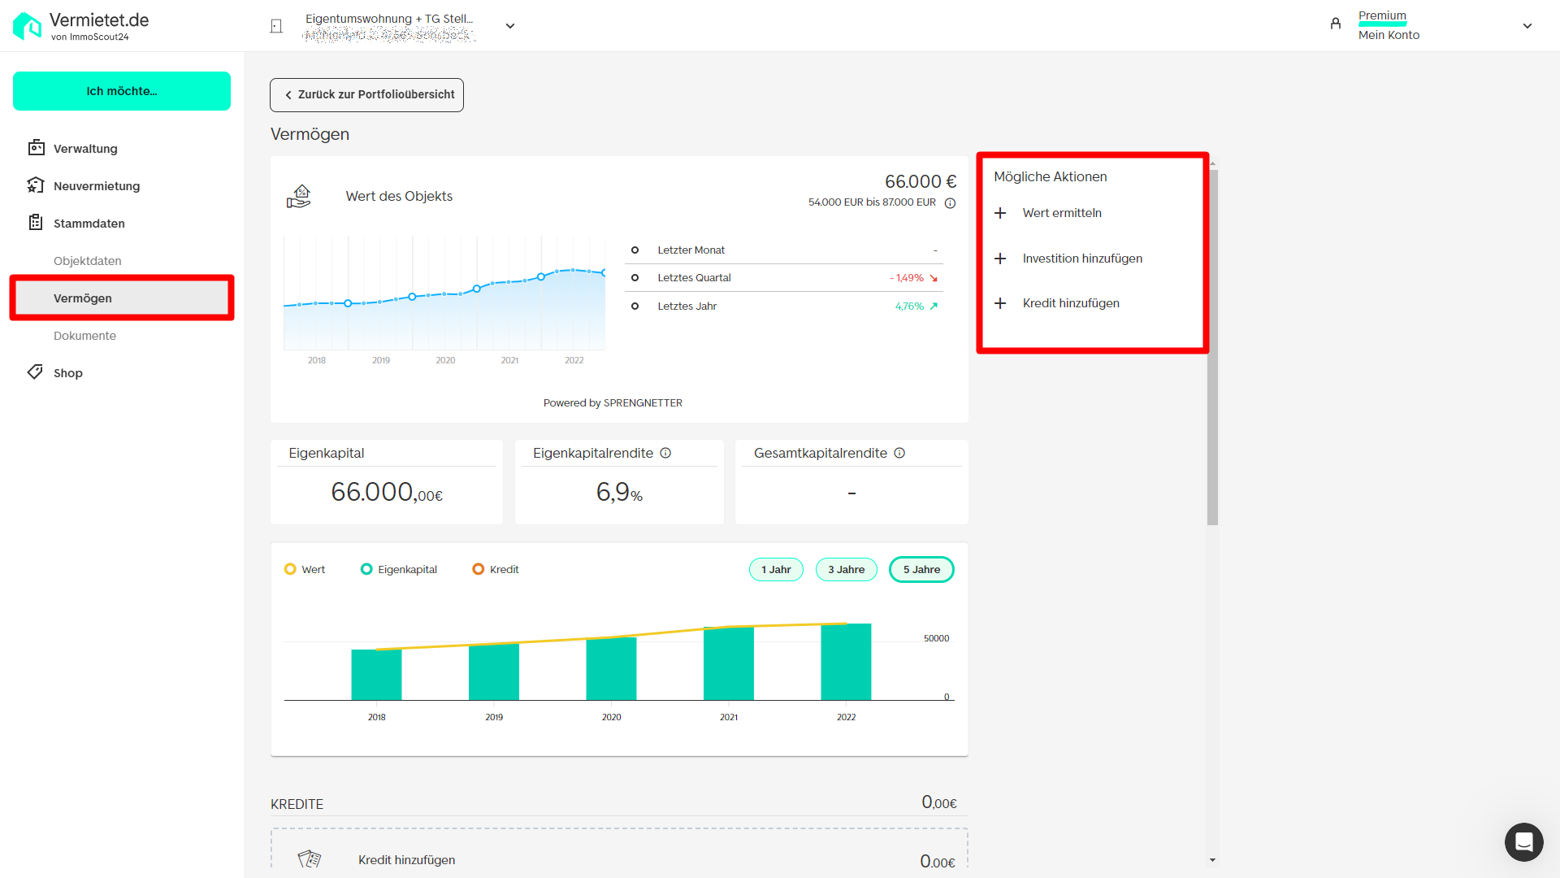Click Investition hinzufügen action link
1560x878 pixels.
(1082, 259)
